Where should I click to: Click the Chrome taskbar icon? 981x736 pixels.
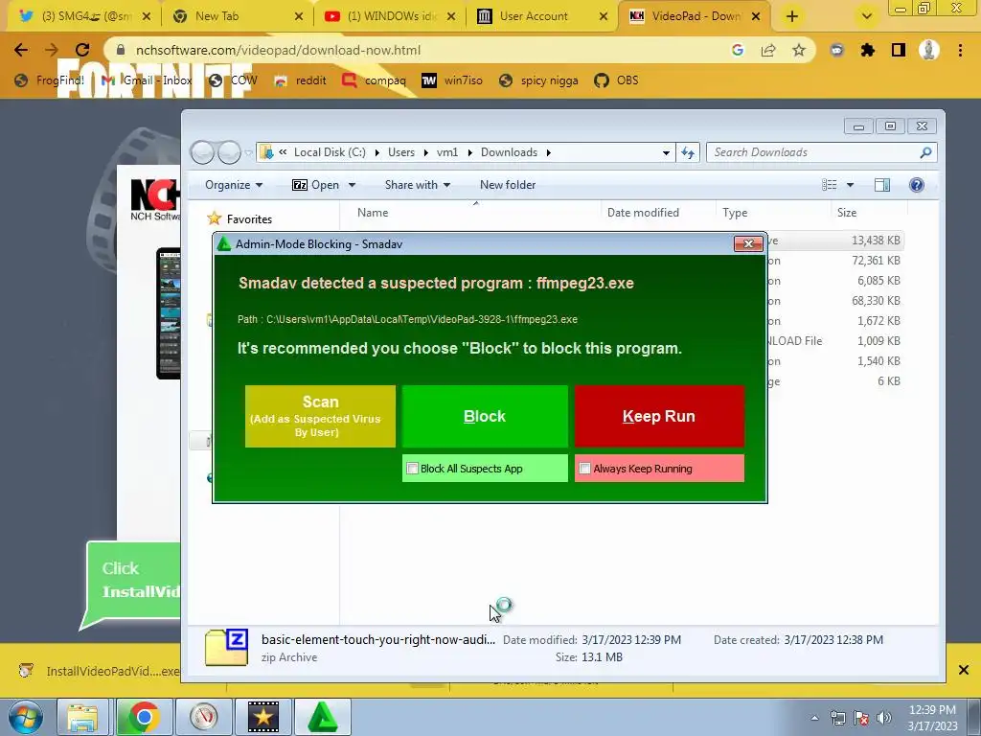coord(144,717)
